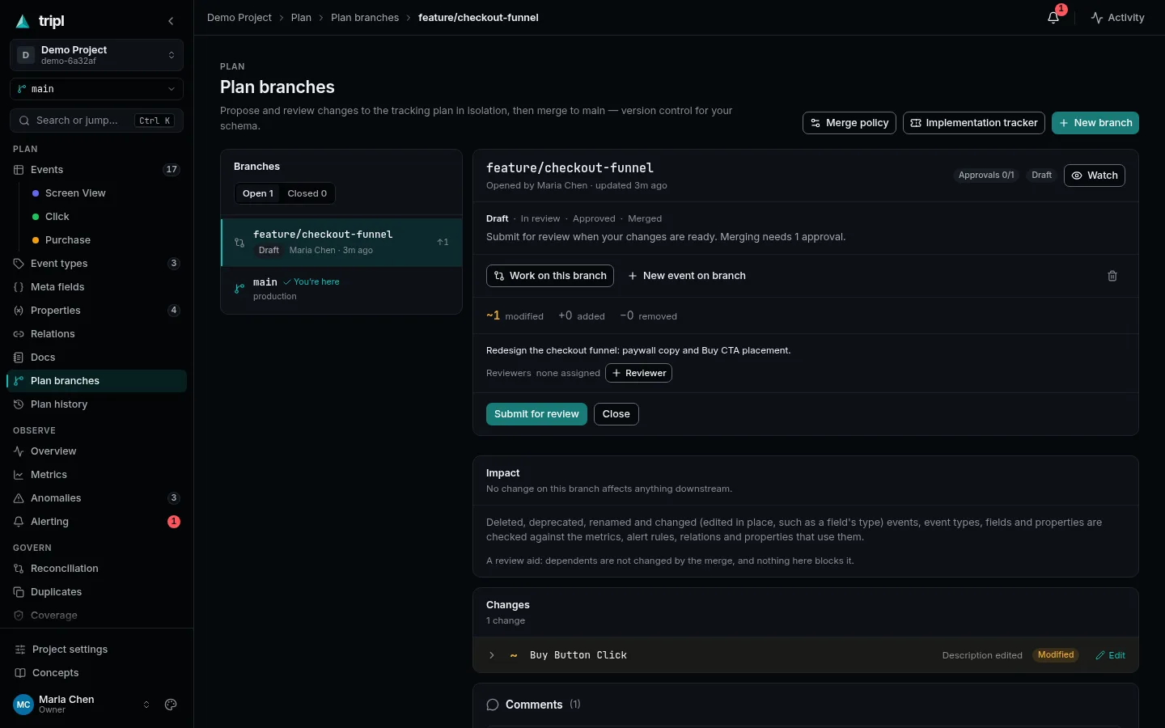Focus the Search or jump field
The width and height of the screenshot is (1165, 728).
96,121
